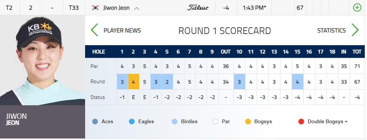
Task: Click the birdie score on hole 15
Action: tap(298, 81)
